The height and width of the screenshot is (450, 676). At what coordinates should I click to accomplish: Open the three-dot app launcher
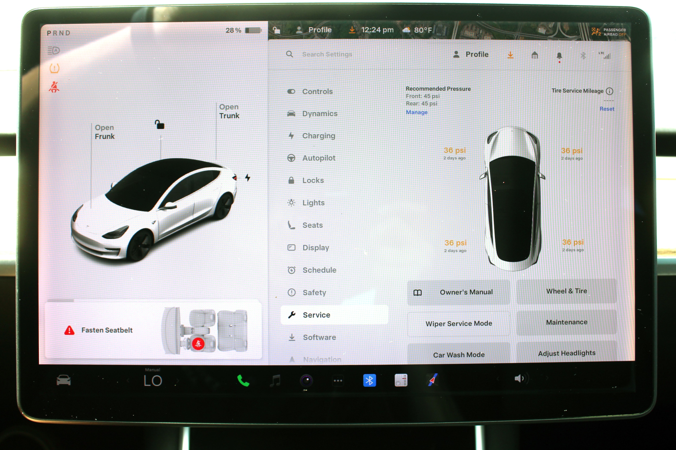(338, 381)
